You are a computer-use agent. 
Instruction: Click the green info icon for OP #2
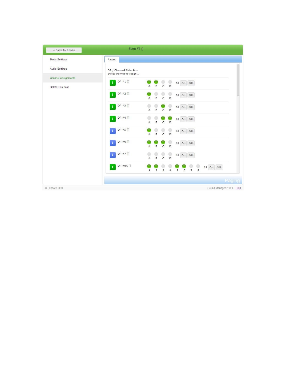tap(113, 95)
